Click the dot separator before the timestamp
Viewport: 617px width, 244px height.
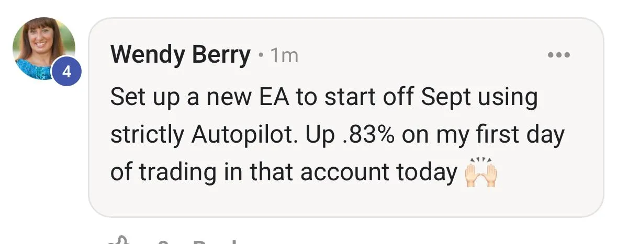pyautogui.click(x=261, y=56)
